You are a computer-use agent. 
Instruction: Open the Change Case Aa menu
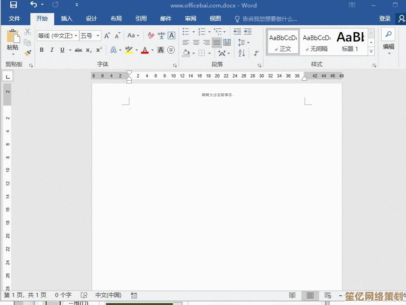(x=133, y=35)
